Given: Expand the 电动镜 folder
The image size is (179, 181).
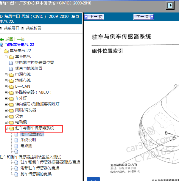Looking at the screenshot, I should (6, 122).
